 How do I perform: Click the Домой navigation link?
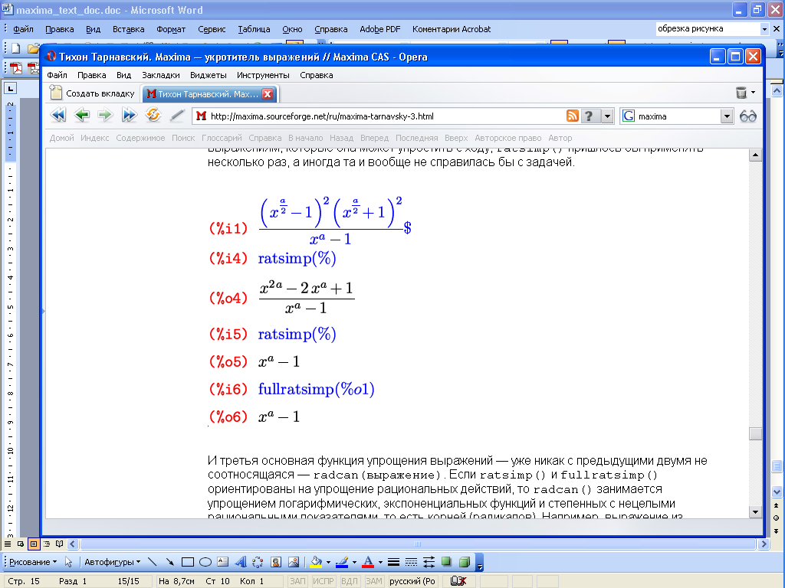(61, 138)
